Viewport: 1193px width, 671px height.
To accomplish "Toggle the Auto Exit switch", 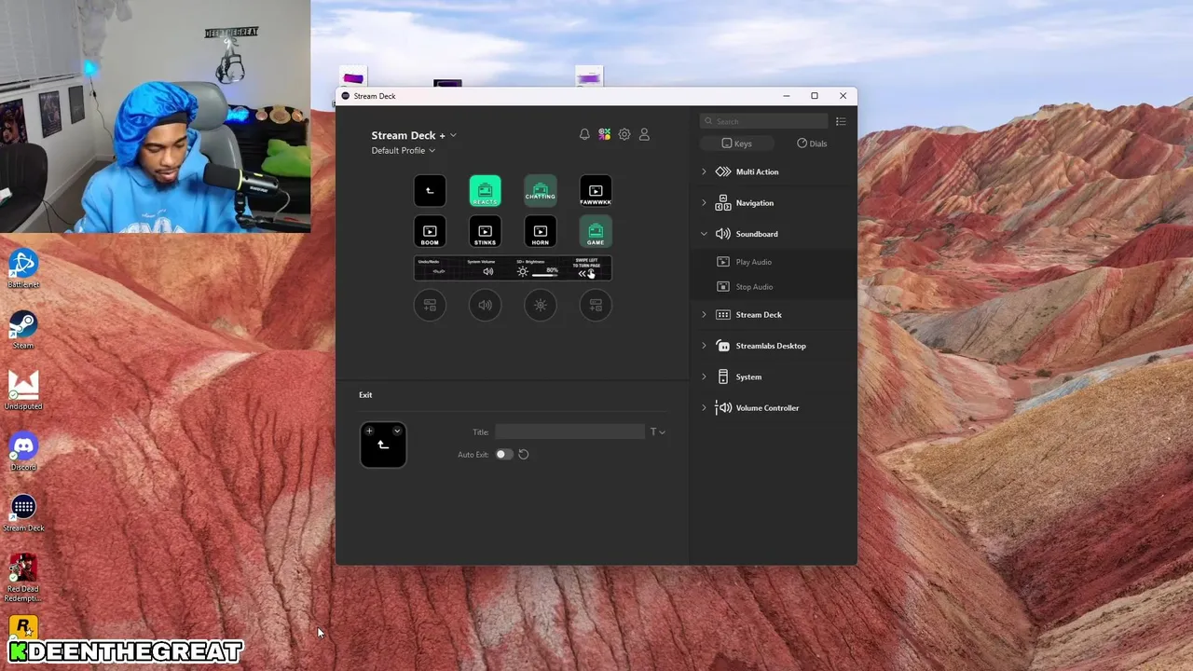I will pyautogui.click(x=504, y=454).
